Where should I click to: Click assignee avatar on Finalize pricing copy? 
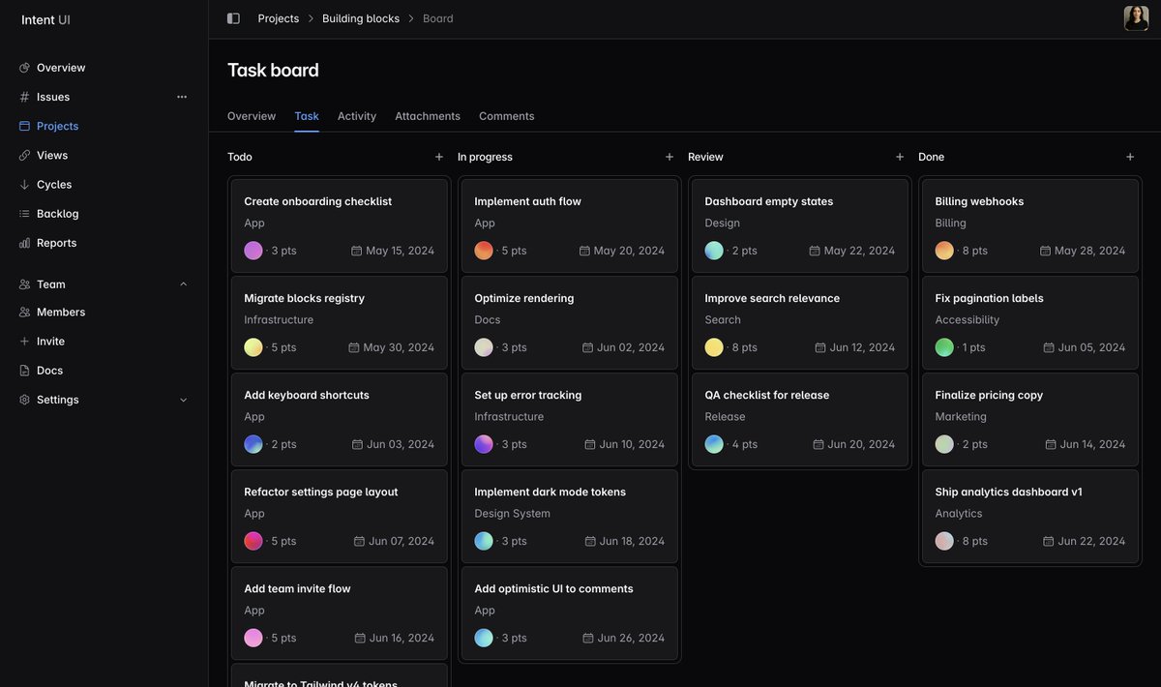point(944,444)
